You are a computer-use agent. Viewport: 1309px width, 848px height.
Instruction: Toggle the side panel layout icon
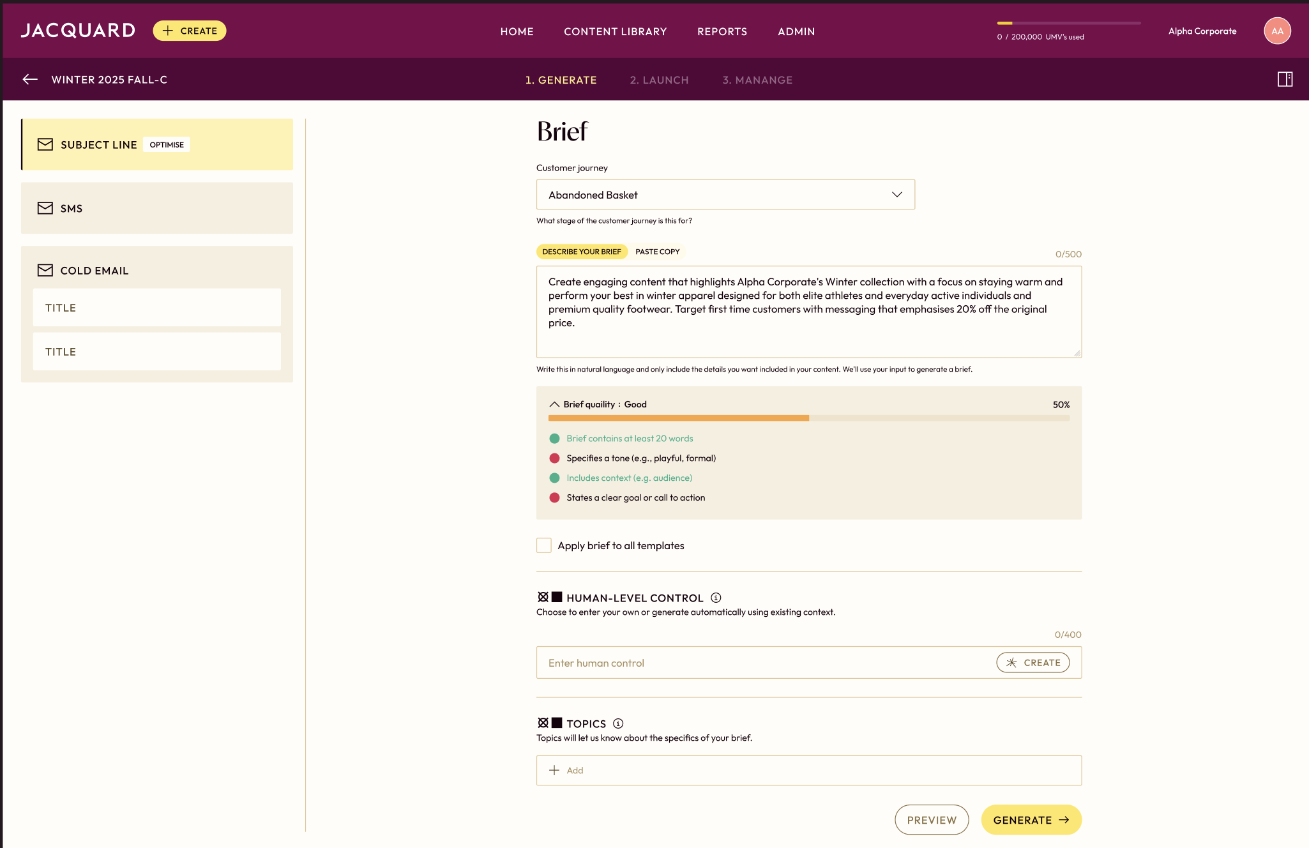click(1285, 79)
